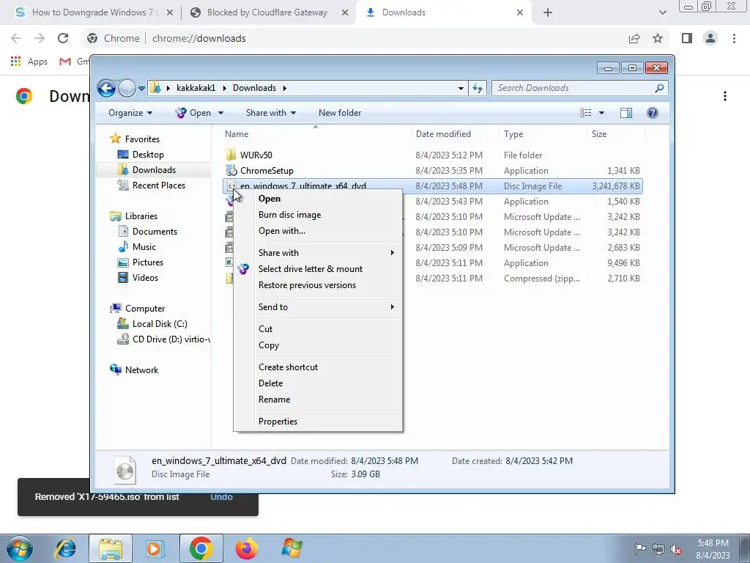Select Music library in navigation pane

(x=144, y=247)
